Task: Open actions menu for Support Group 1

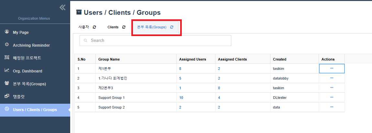Action: pyautogui.click(x=332, y=97)
